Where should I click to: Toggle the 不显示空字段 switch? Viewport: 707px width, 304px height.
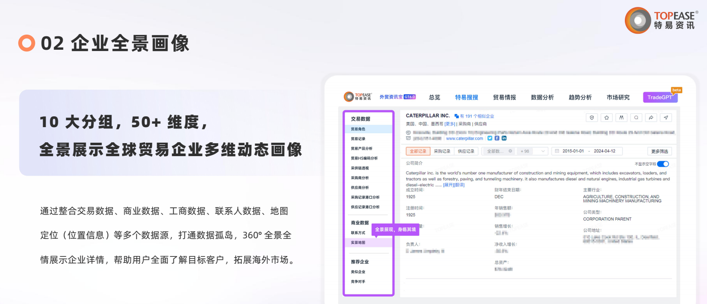click(x=663, y=164)
